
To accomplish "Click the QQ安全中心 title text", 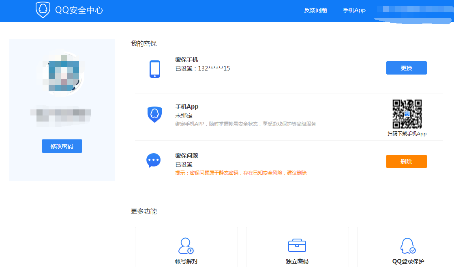I will (x=79, y=11).
